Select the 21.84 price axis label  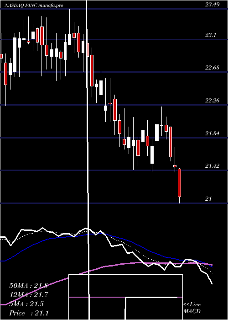coord(212,133)
